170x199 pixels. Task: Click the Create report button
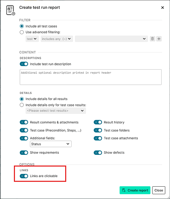[135, 190]
